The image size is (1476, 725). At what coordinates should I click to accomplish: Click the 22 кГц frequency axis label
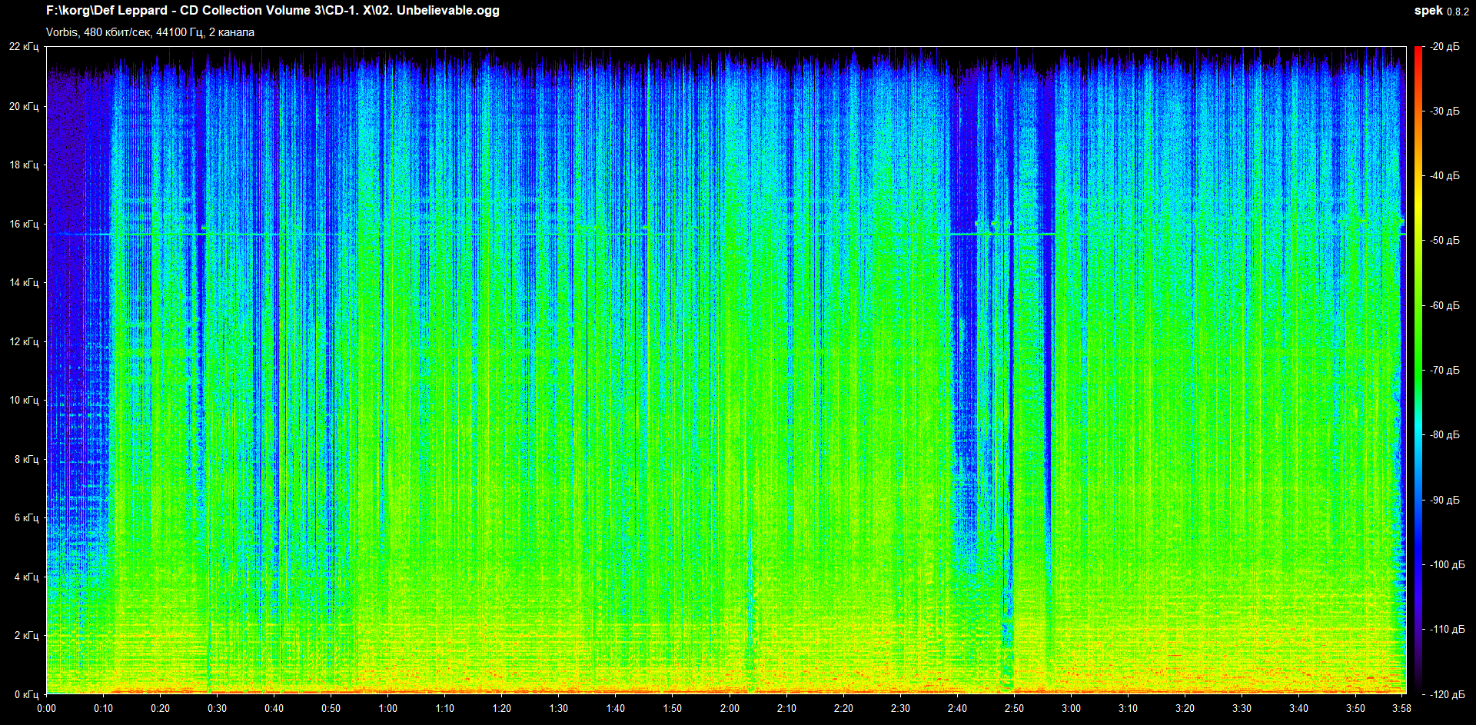coord(24,47)
